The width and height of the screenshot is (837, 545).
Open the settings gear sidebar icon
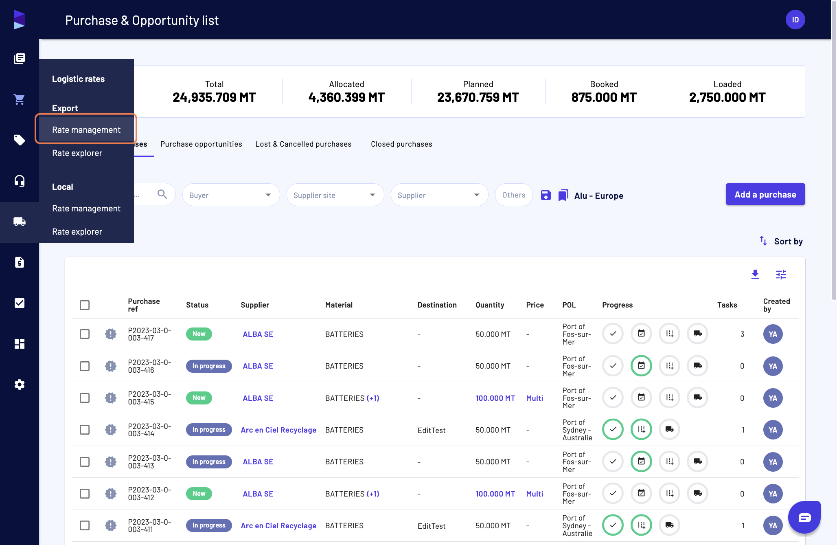pos(20,385)
